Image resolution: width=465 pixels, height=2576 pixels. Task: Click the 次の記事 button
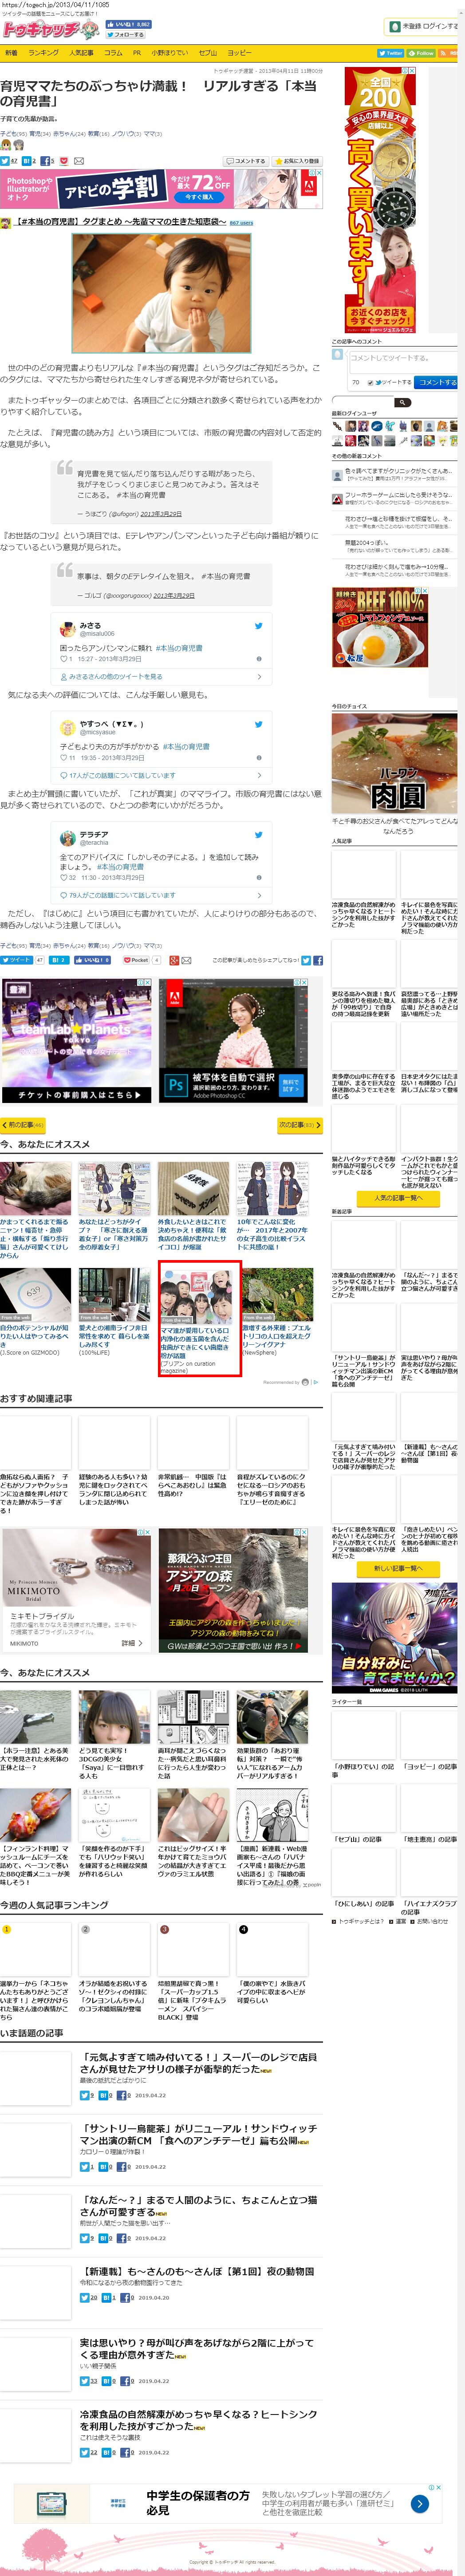tap(299, 1125)
